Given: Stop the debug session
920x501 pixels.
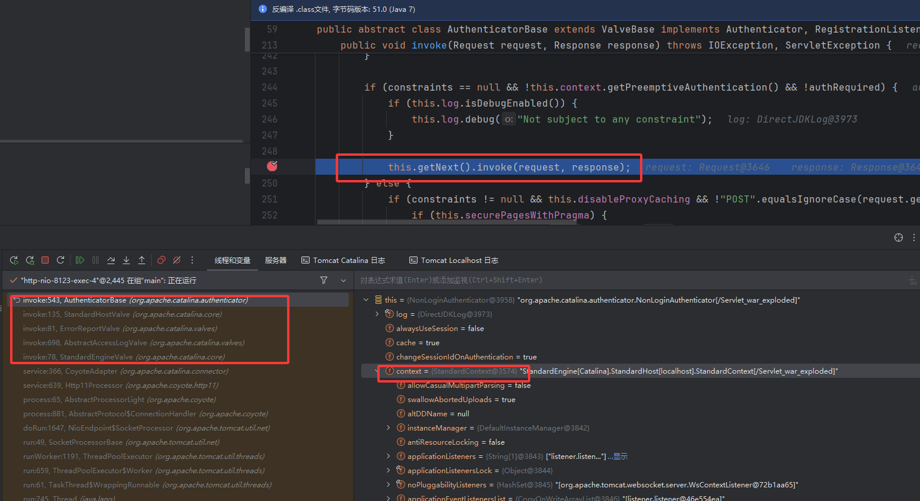Looking at the screenshot, I should pos(45,260).
